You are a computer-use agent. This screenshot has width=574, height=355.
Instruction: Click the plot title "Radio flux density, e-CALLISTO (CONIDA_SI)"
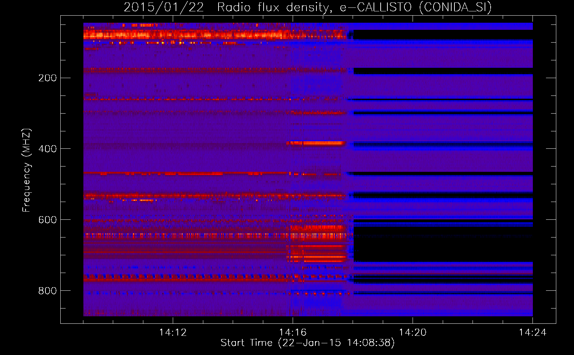[x=354, y=7]
